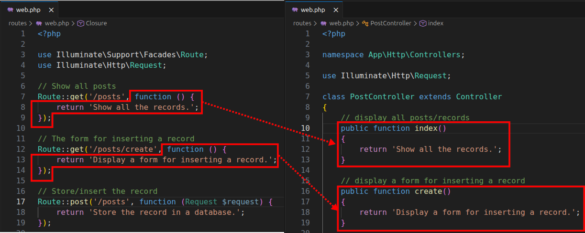
Task: Open web.php breadcrumb dropdown in the left pane
Action: click(57, 23)
